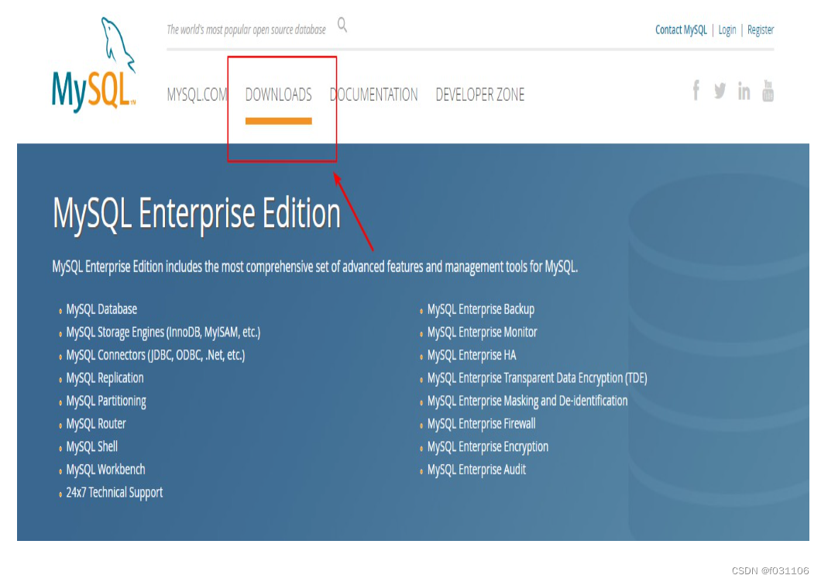Open the MySQL Partitioning link

[106, 401]
